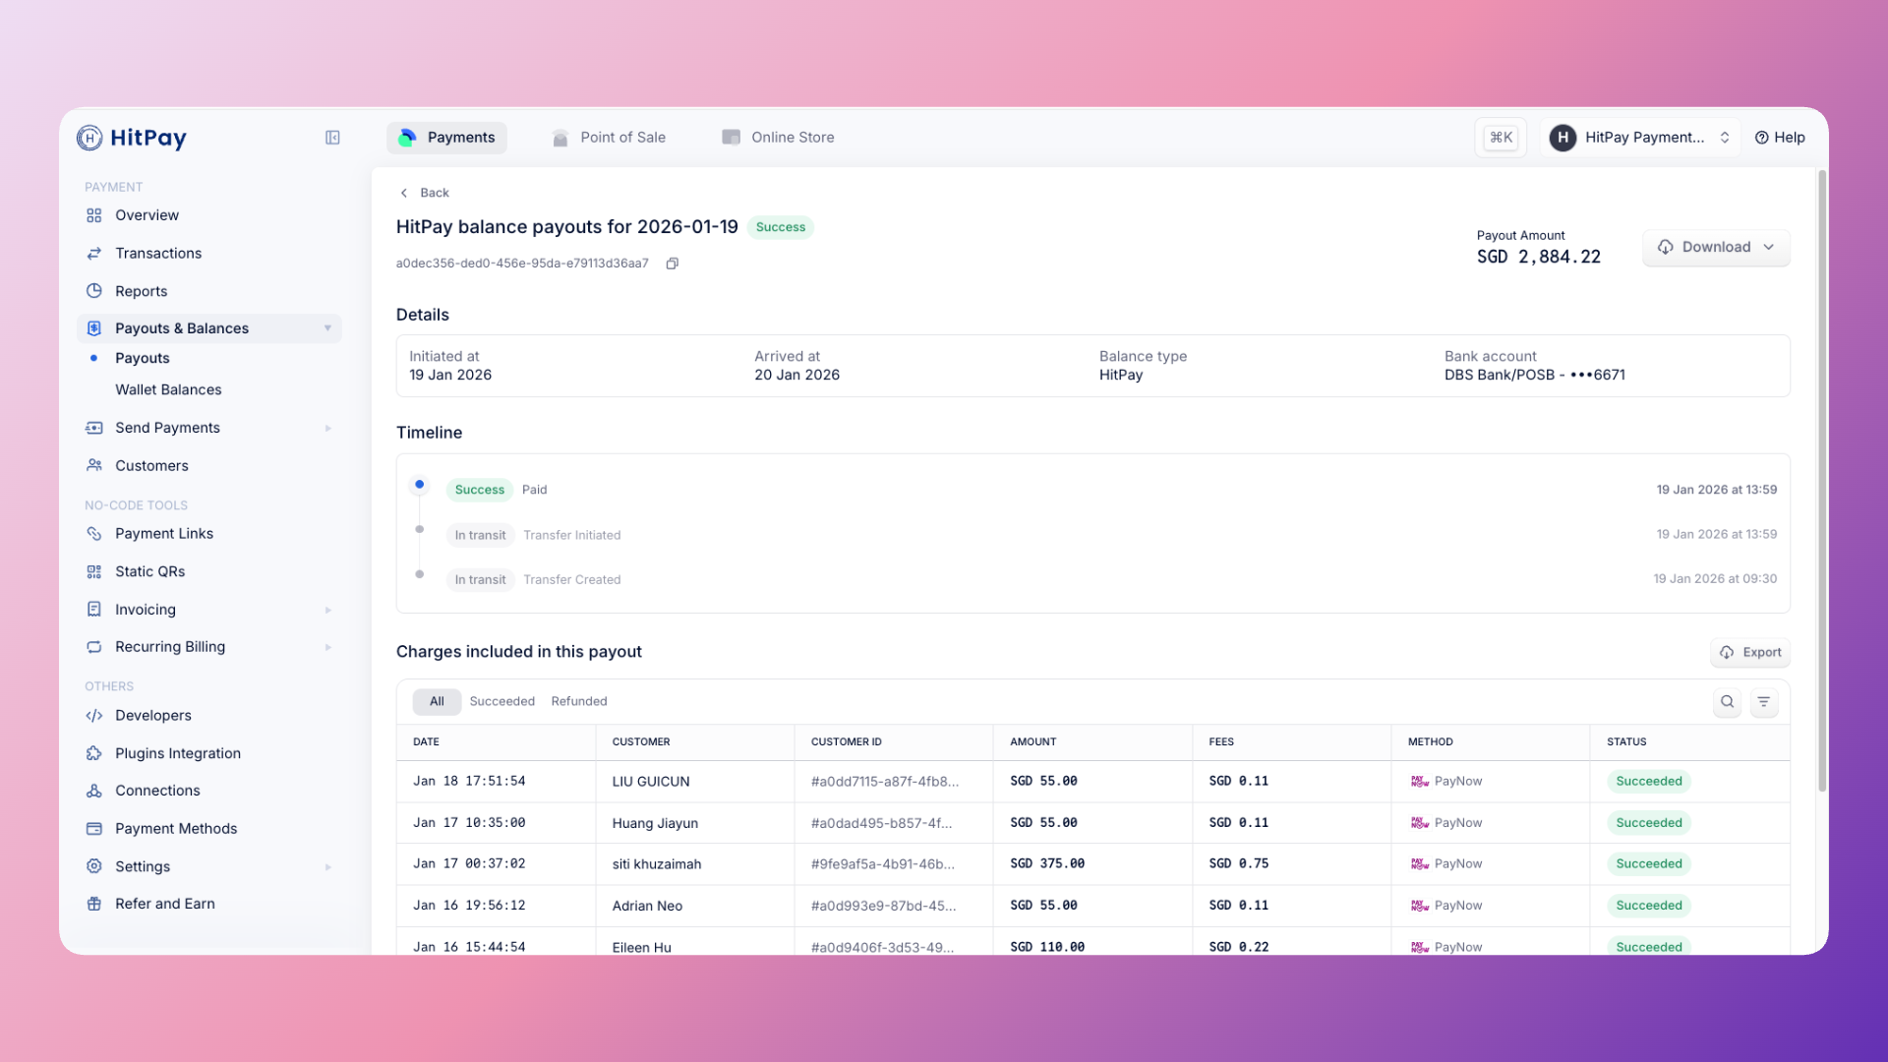Open Static QRs in sidebar
The image size is (1888, 1062).
[149, 571]
